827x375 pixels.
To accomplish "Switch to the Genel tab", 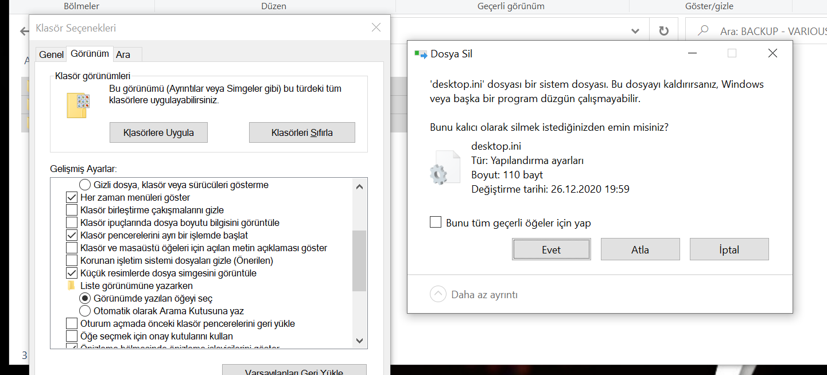I will click(51, 54).
